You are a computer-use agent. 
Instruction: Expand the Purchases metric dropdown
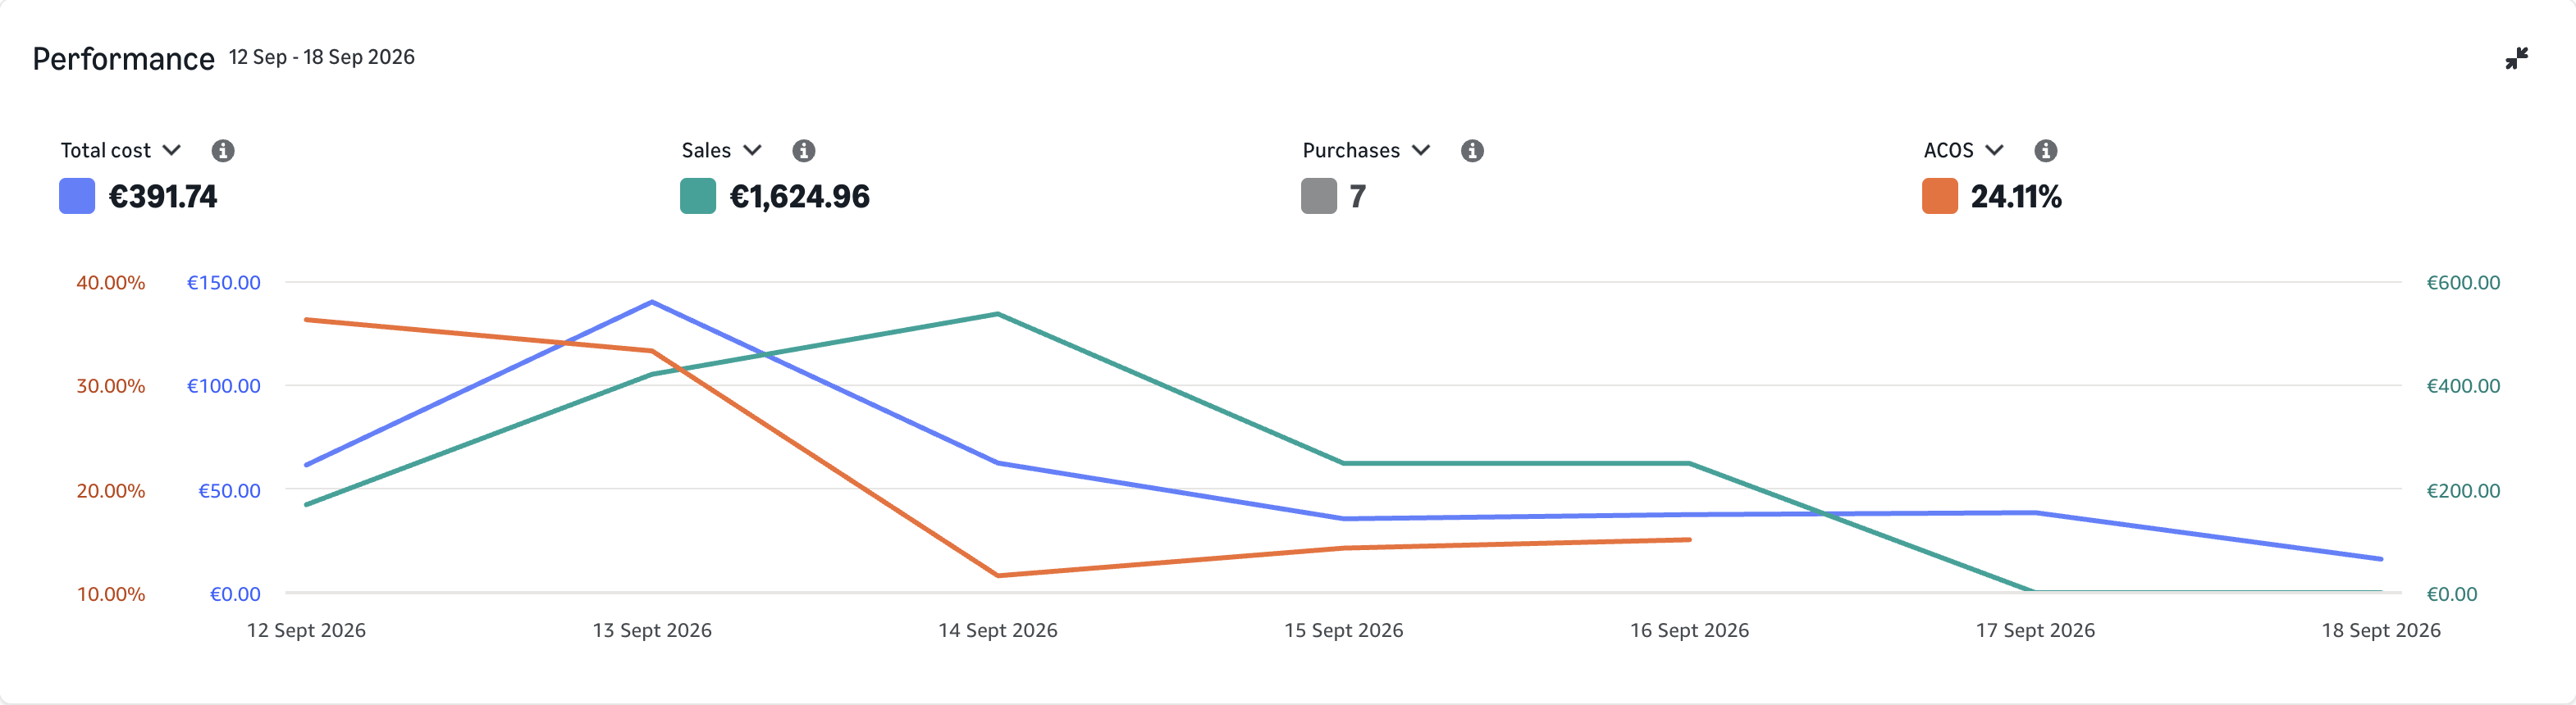click(x=1421, y=151)
